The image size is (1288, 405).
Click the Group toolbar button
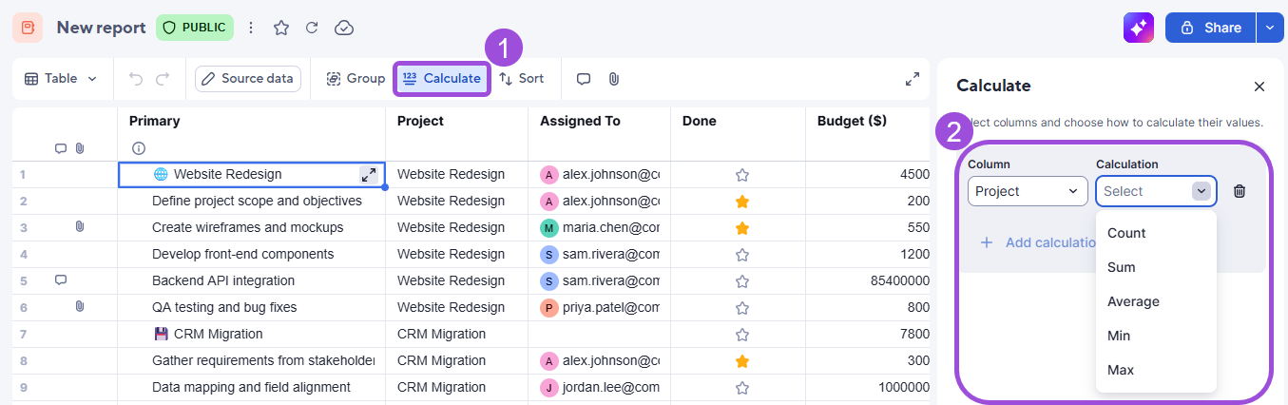(356, 79)
